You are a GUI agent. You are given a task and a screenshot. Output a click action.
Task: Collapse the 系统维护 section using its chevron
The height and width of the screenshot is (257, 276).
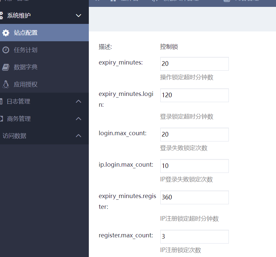point(78,15)
